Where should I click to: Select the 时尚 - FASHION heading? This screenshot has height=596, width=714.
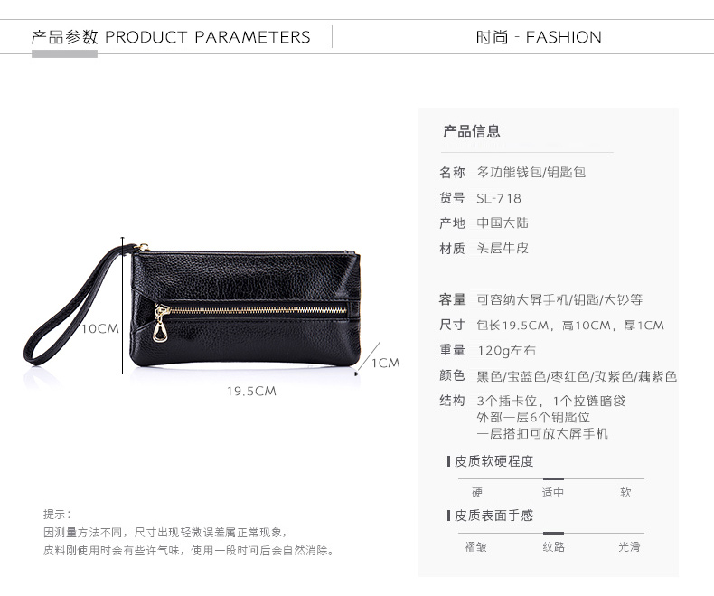[539, 37]
